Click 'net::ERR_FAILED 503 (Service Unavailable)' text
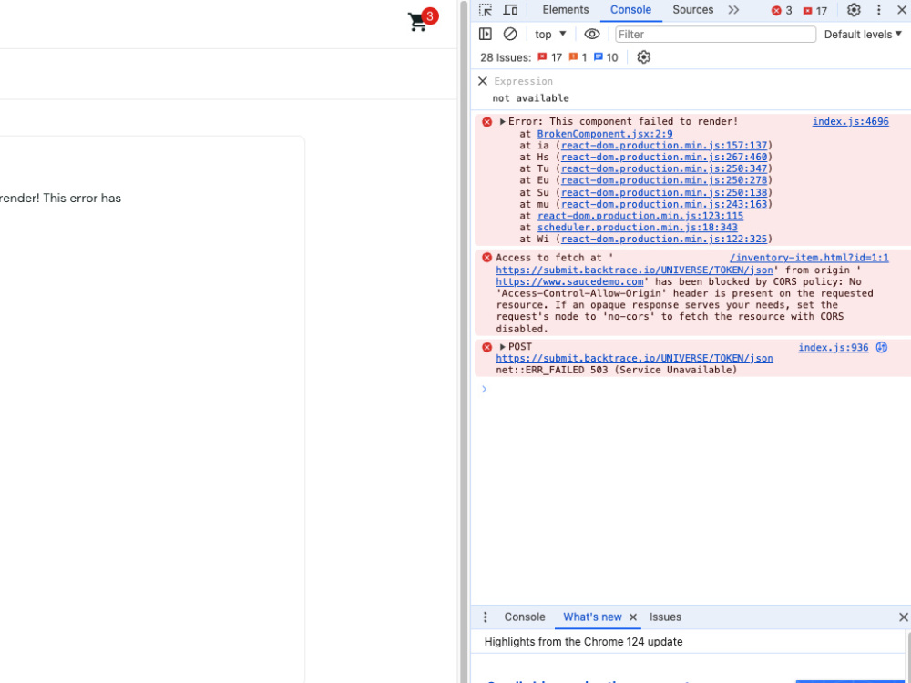This screenshot has height=683, width=911. point(616,370)
